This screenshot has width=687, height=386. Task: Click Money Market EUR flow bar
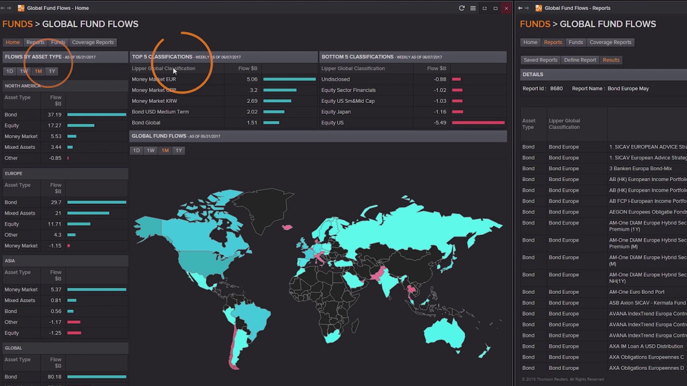289,79
